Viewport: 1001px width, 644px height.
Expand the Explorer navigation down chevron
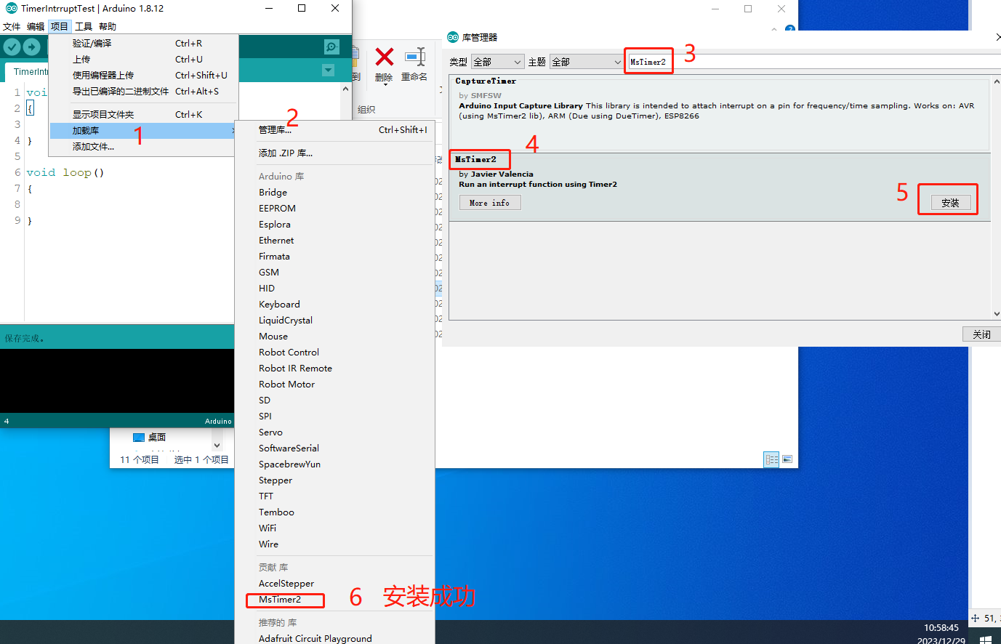pos(217,445)
